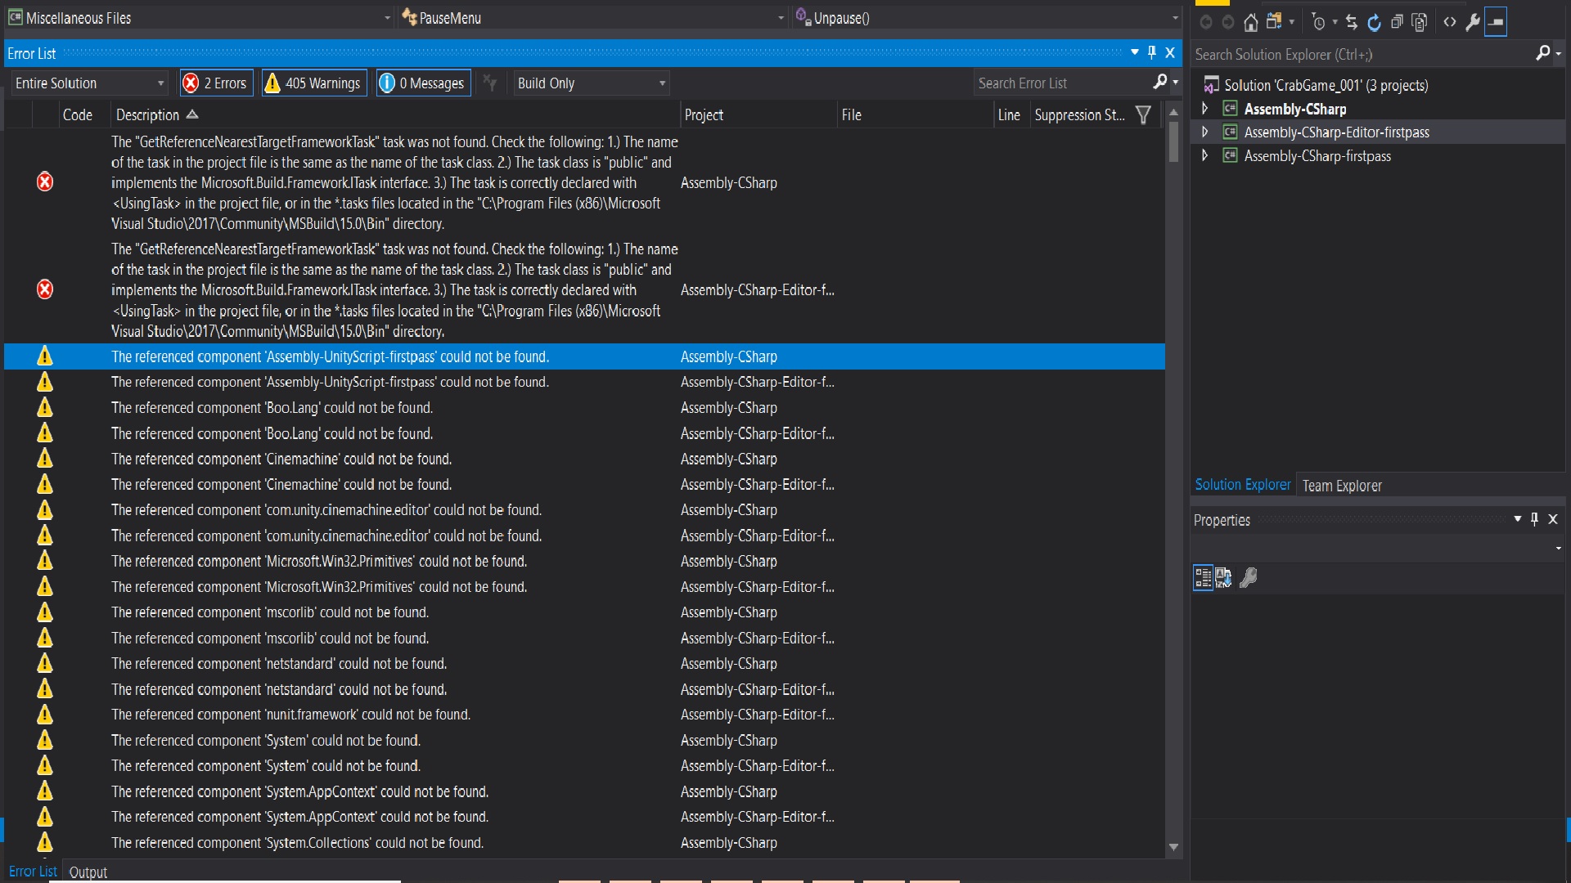This screenshot has width=1571, height=883.
Task: Select the Error List tab
Action: pyautogui.click(x=31, y=871)
